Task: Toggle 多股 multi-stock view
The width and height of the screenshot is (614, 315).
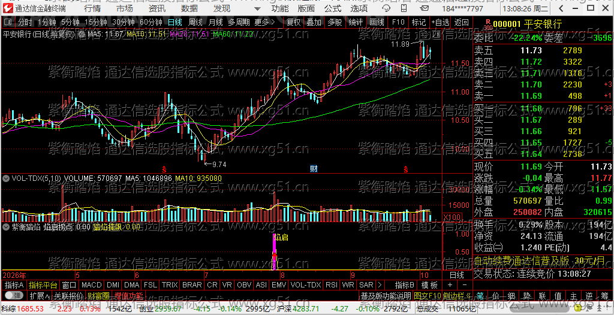Action: click(335, 22)
